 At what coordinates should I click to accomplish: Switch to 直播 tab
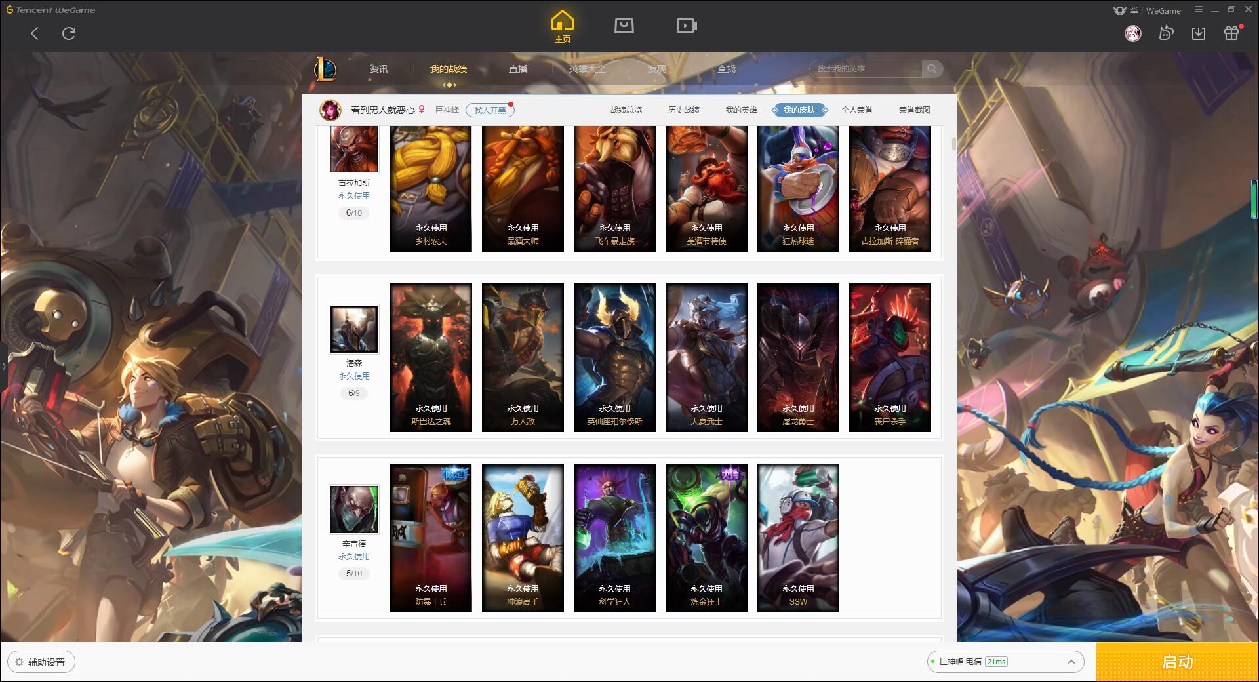pyautogui.click(x=518, y=69)
